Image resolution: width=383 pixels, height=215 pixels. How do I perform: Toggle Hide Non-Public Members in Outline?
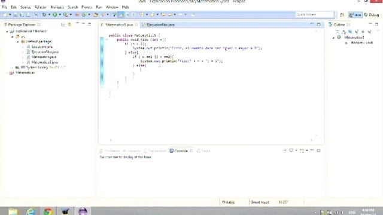point(363,32)
